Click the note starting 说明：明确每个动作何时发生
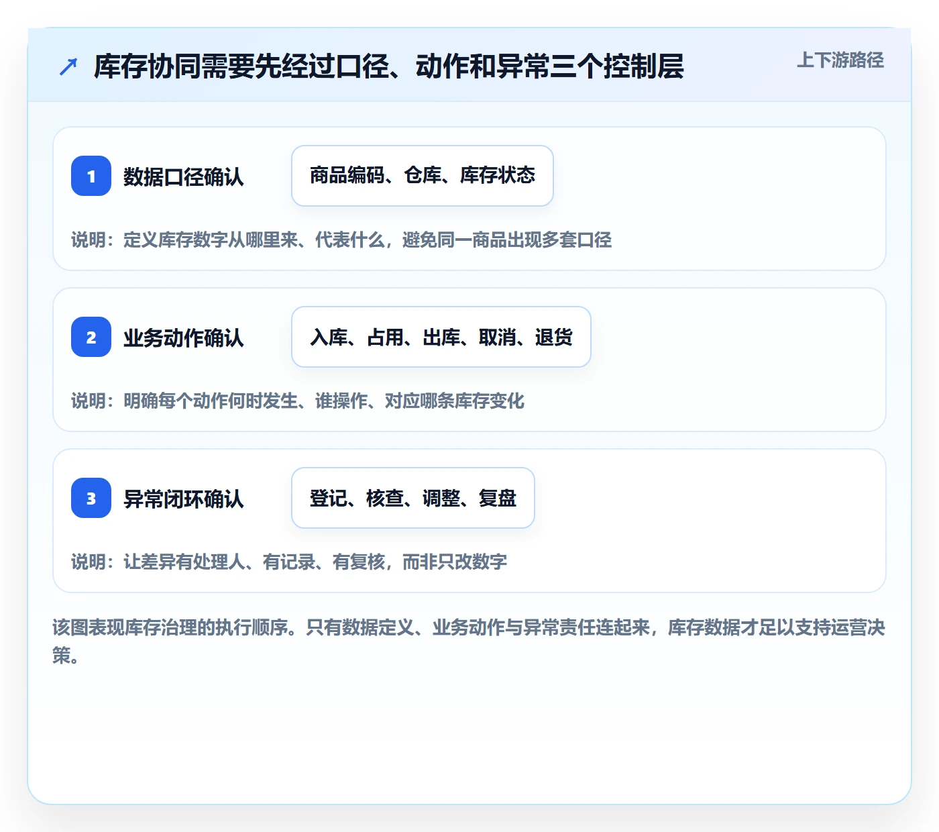The image size is (939, 832). coord(298,401)
